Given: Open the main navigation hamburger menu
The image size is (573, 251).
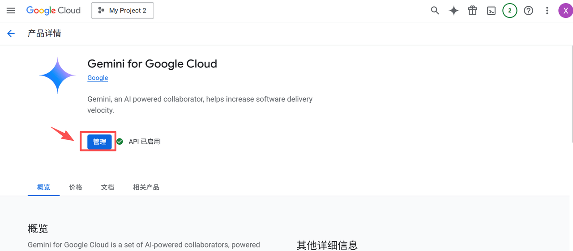Looking at the screenshot, I should pyautogui.click(x=11, y=11).
